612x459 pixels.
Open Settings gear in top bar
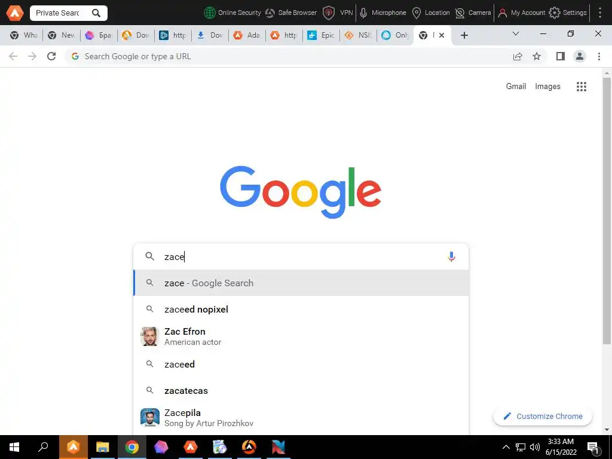pos(568,13)
